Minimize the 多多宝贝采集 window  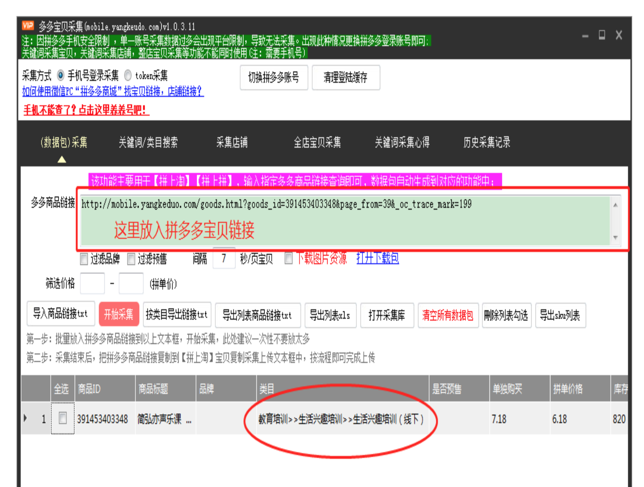585,36
